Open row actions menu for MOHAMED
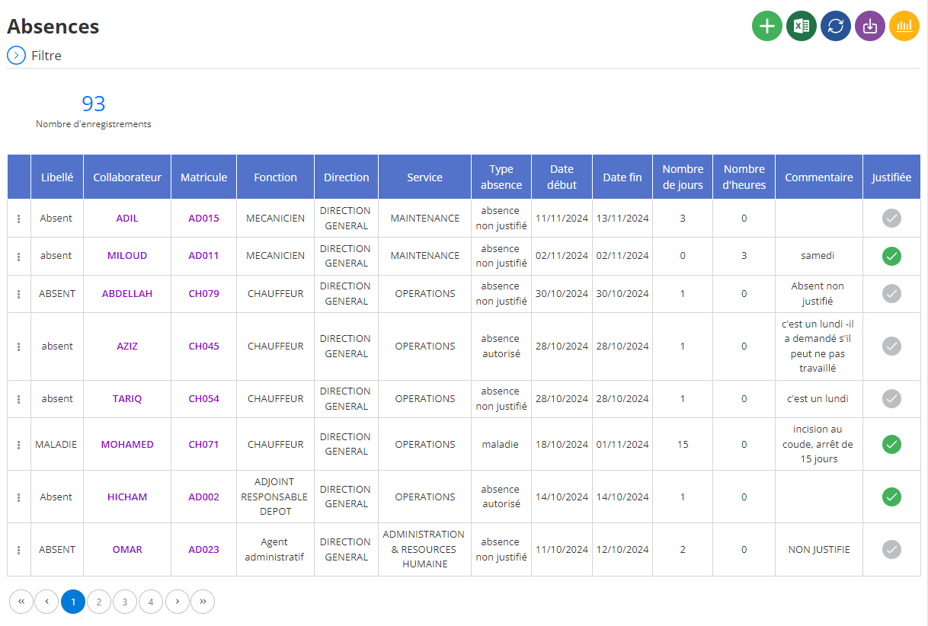 (x=18, y=445)
